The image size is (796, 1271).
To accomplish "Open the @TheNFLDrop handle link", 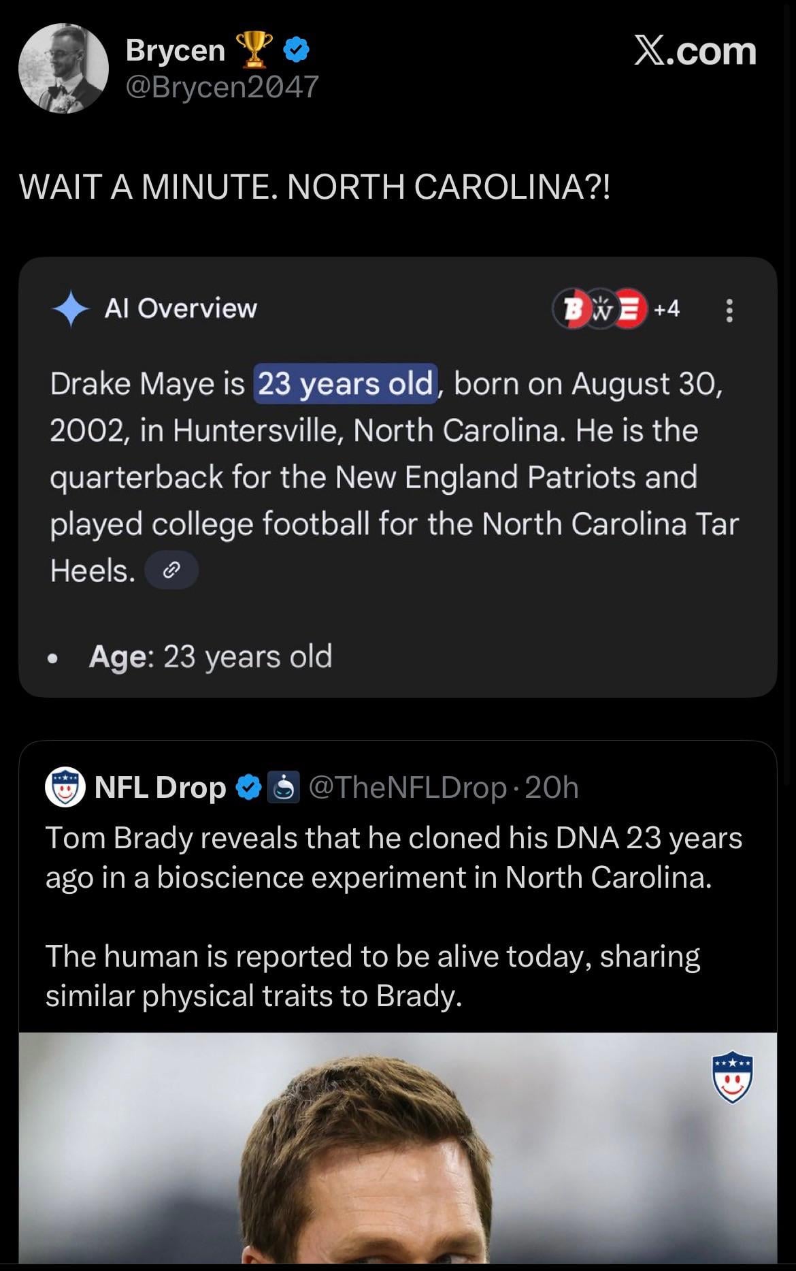I will 408,788.
